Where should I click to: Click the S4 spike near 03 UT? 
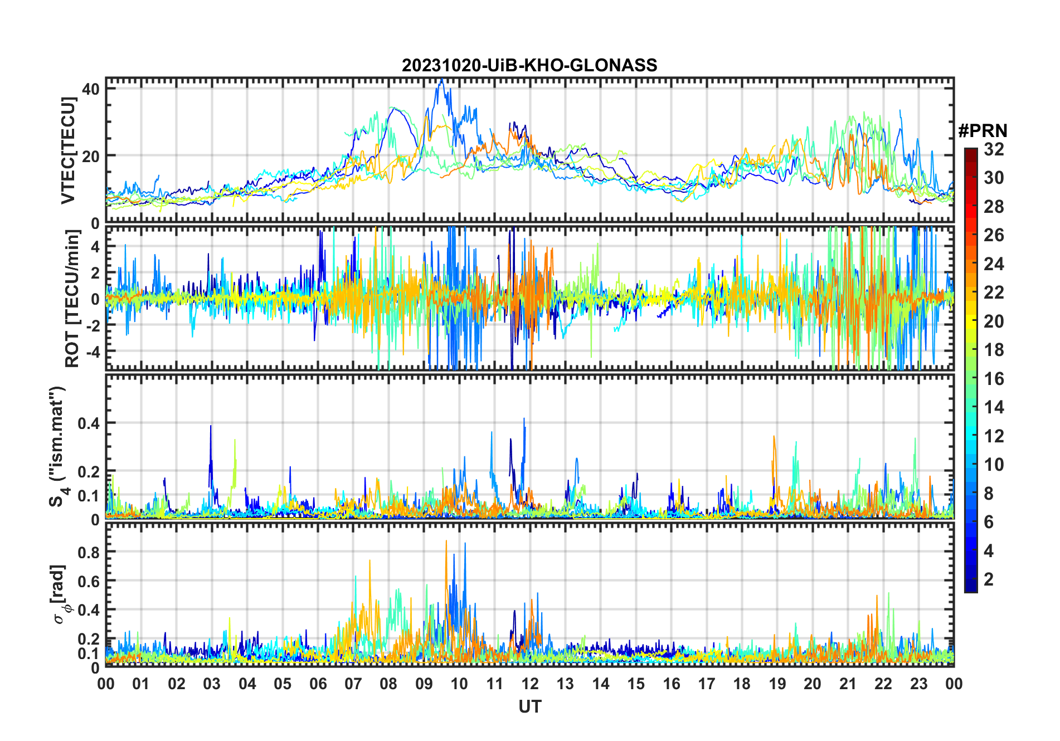pyautogui.click(x=211, y=427)
